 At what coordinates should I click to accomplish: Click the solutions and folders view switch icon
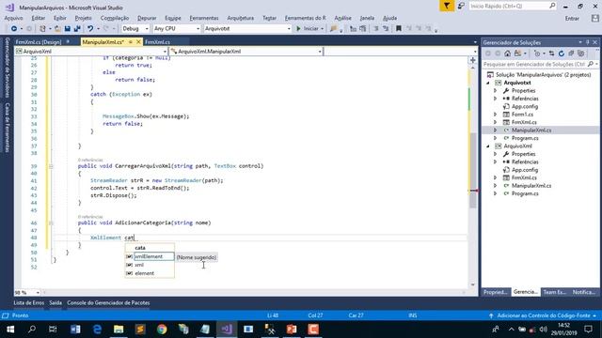[518, 54]
